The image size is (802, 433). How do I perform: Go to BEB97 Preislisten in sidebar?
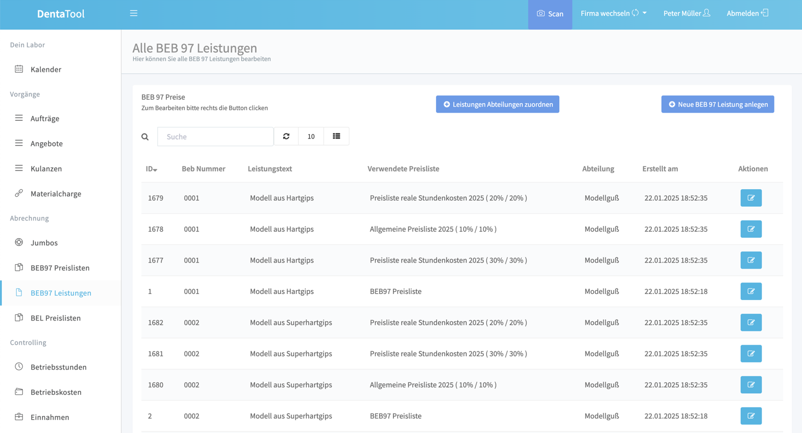click(x=60, y=268)
